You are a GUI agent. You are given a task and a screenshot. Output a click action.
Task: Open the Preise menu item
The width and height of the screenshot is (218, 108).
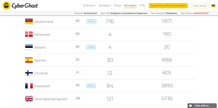[x=118, y=6]
